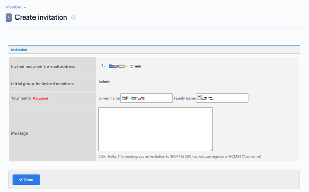The image size is (309, 192).
Task: Click 'Invited recipient's e-mail address' label
Action: click(x=43, y=67)
